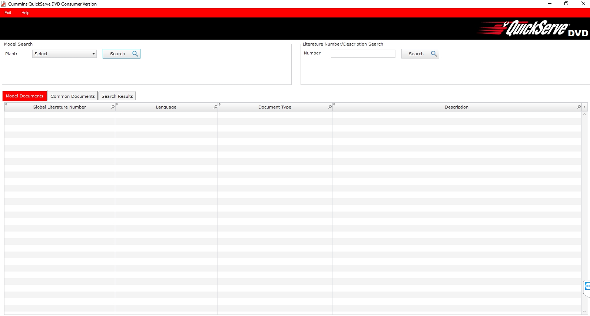590x316 pixels.
Task: Minimize the QuickServe DVD window
Action: [550, 4]
